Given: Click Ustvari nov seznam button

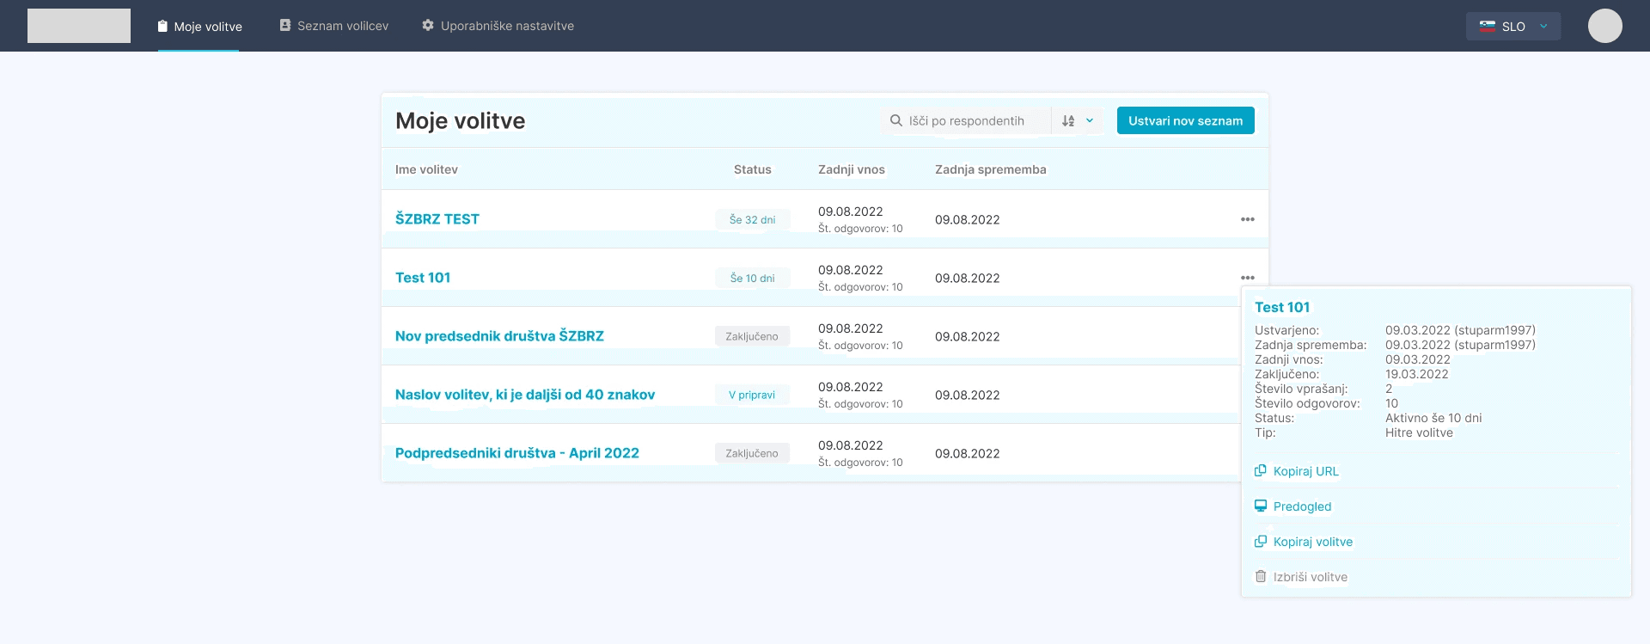Looking at the screenshot, I should (x=1186, y=120).
